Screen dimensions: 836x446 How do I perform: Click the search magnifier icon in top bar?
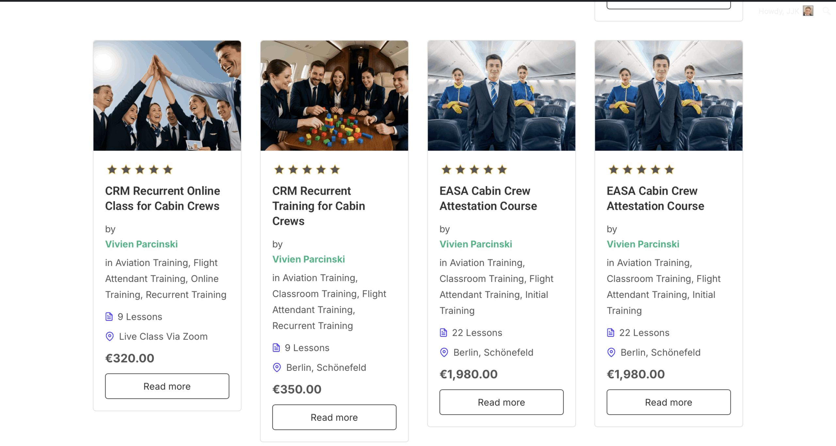(x=827, y=11)
